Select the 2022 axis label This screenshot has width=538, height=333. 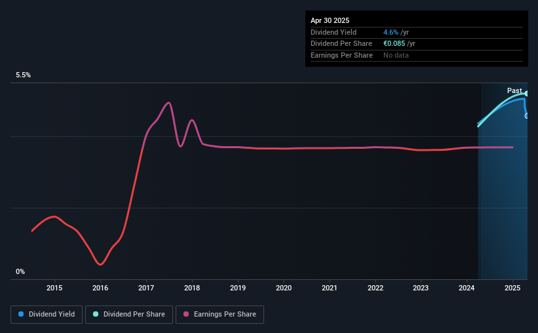click(375, 288)
